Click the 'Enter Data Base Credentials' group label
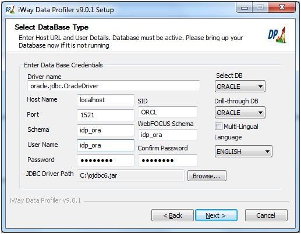 tap(63, 65)
